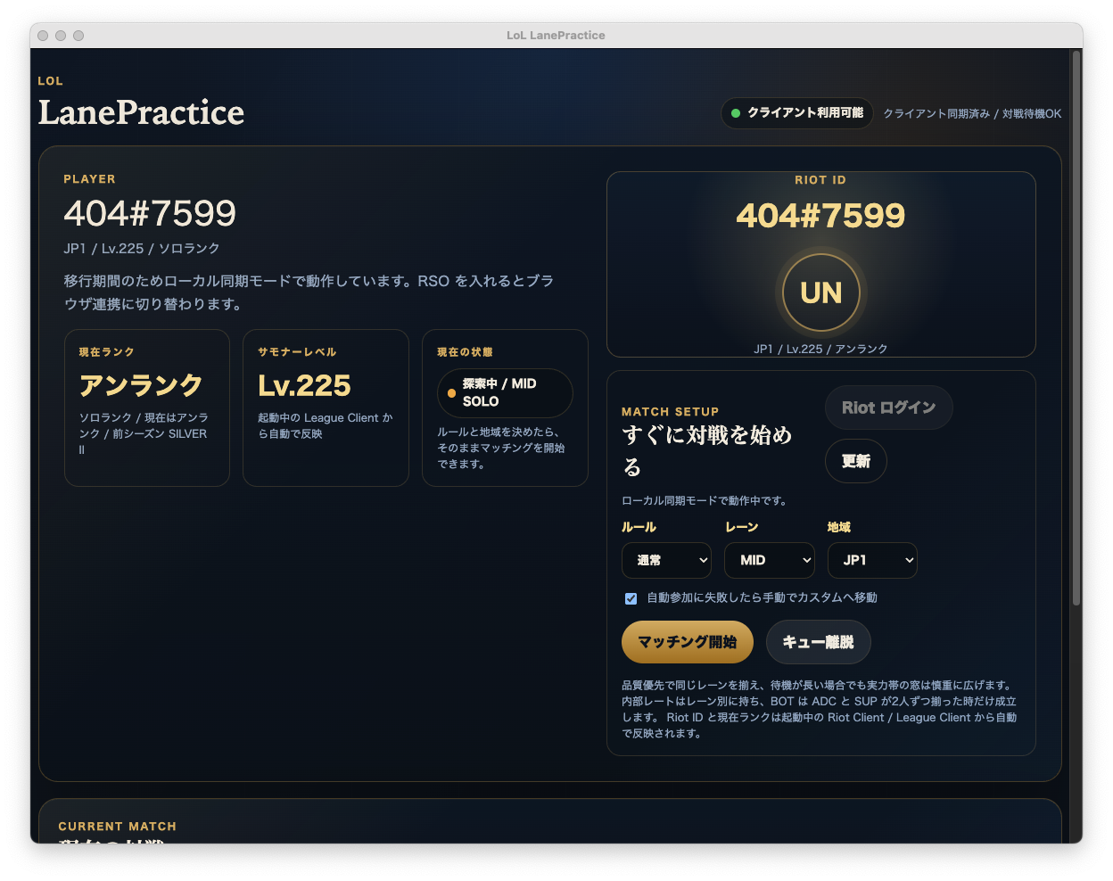Viewport: 1113px width, 881px height.
Task: Click the circular UN avatar icon
Action: (820, 292)
